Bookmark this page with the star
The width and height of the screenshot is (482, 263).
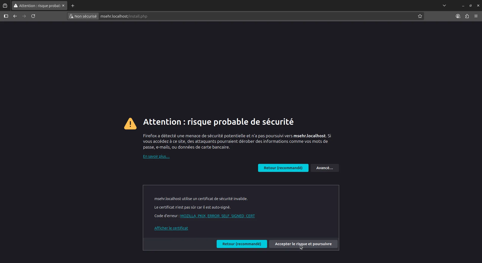click(420, 16)
